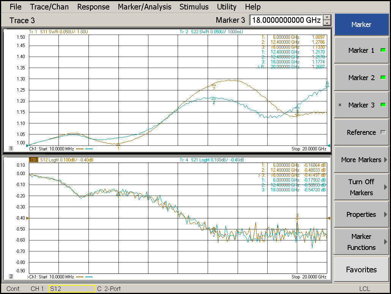
Task: Click S21 marker 3 readout -0.54720 dB
Action: tap(314, 190)
